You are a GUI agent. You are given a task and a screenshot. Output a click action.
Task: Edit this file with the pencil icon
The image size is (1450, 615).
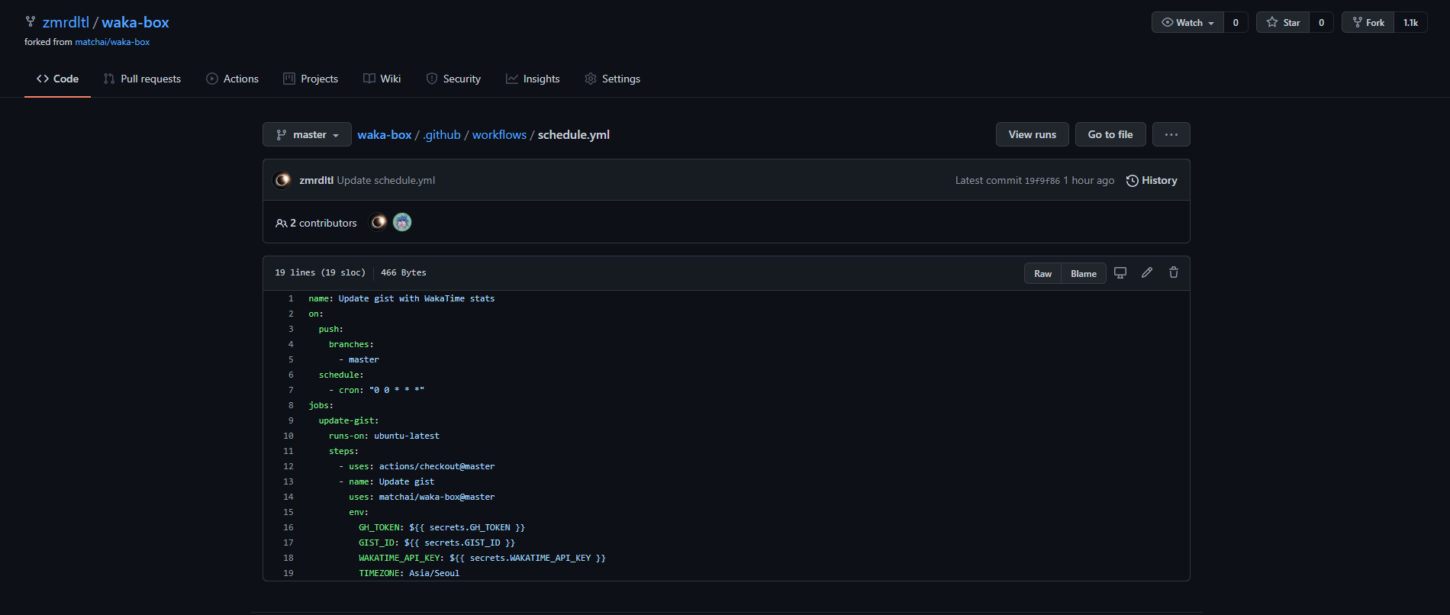[x=1147, y=272]
